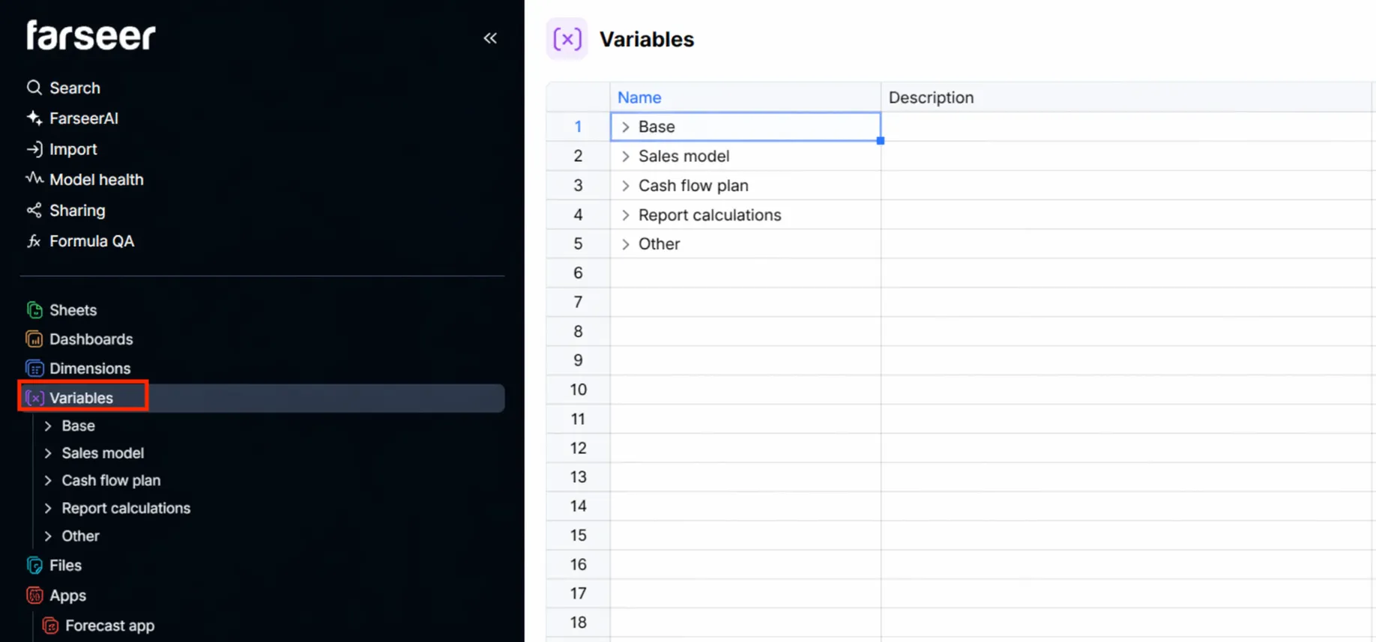The height and width of the screenshot is (642, 1376).
Task: Open FarseerAI sparkle icon
Action: pos(34,118)
